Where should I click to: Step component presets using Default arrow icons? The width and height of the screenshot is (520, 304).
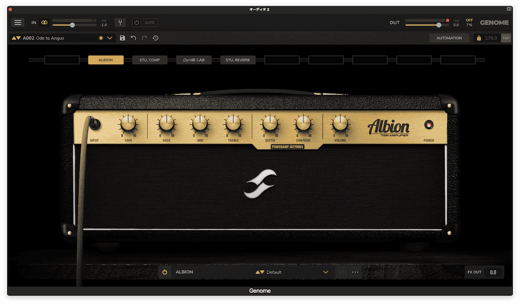pyautogui.click(x=259, y=272)
